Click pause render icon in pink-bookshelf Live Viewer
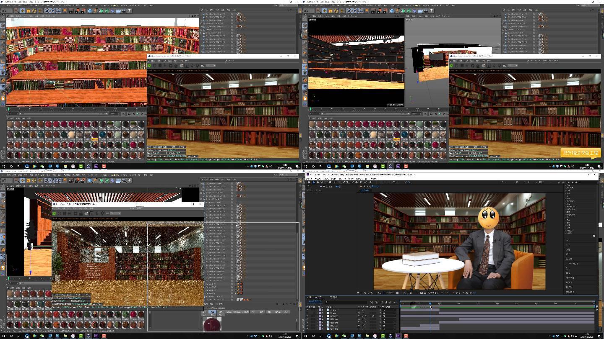The height and width of the screenshot is (339, 604). pyautogui.click(x=160, y=65)
